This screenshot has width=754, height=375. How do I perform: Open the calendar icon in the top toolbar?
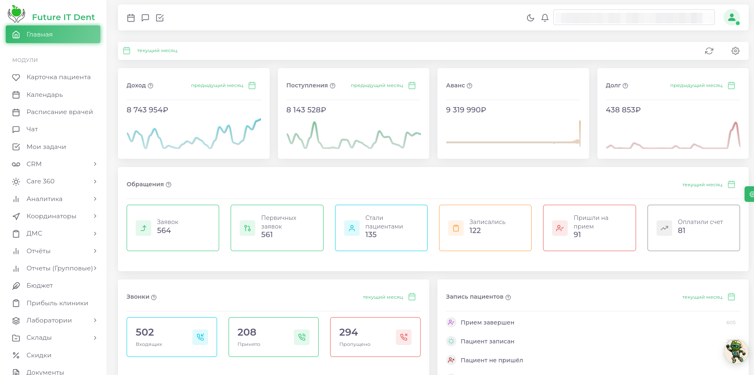click(131, 18)
